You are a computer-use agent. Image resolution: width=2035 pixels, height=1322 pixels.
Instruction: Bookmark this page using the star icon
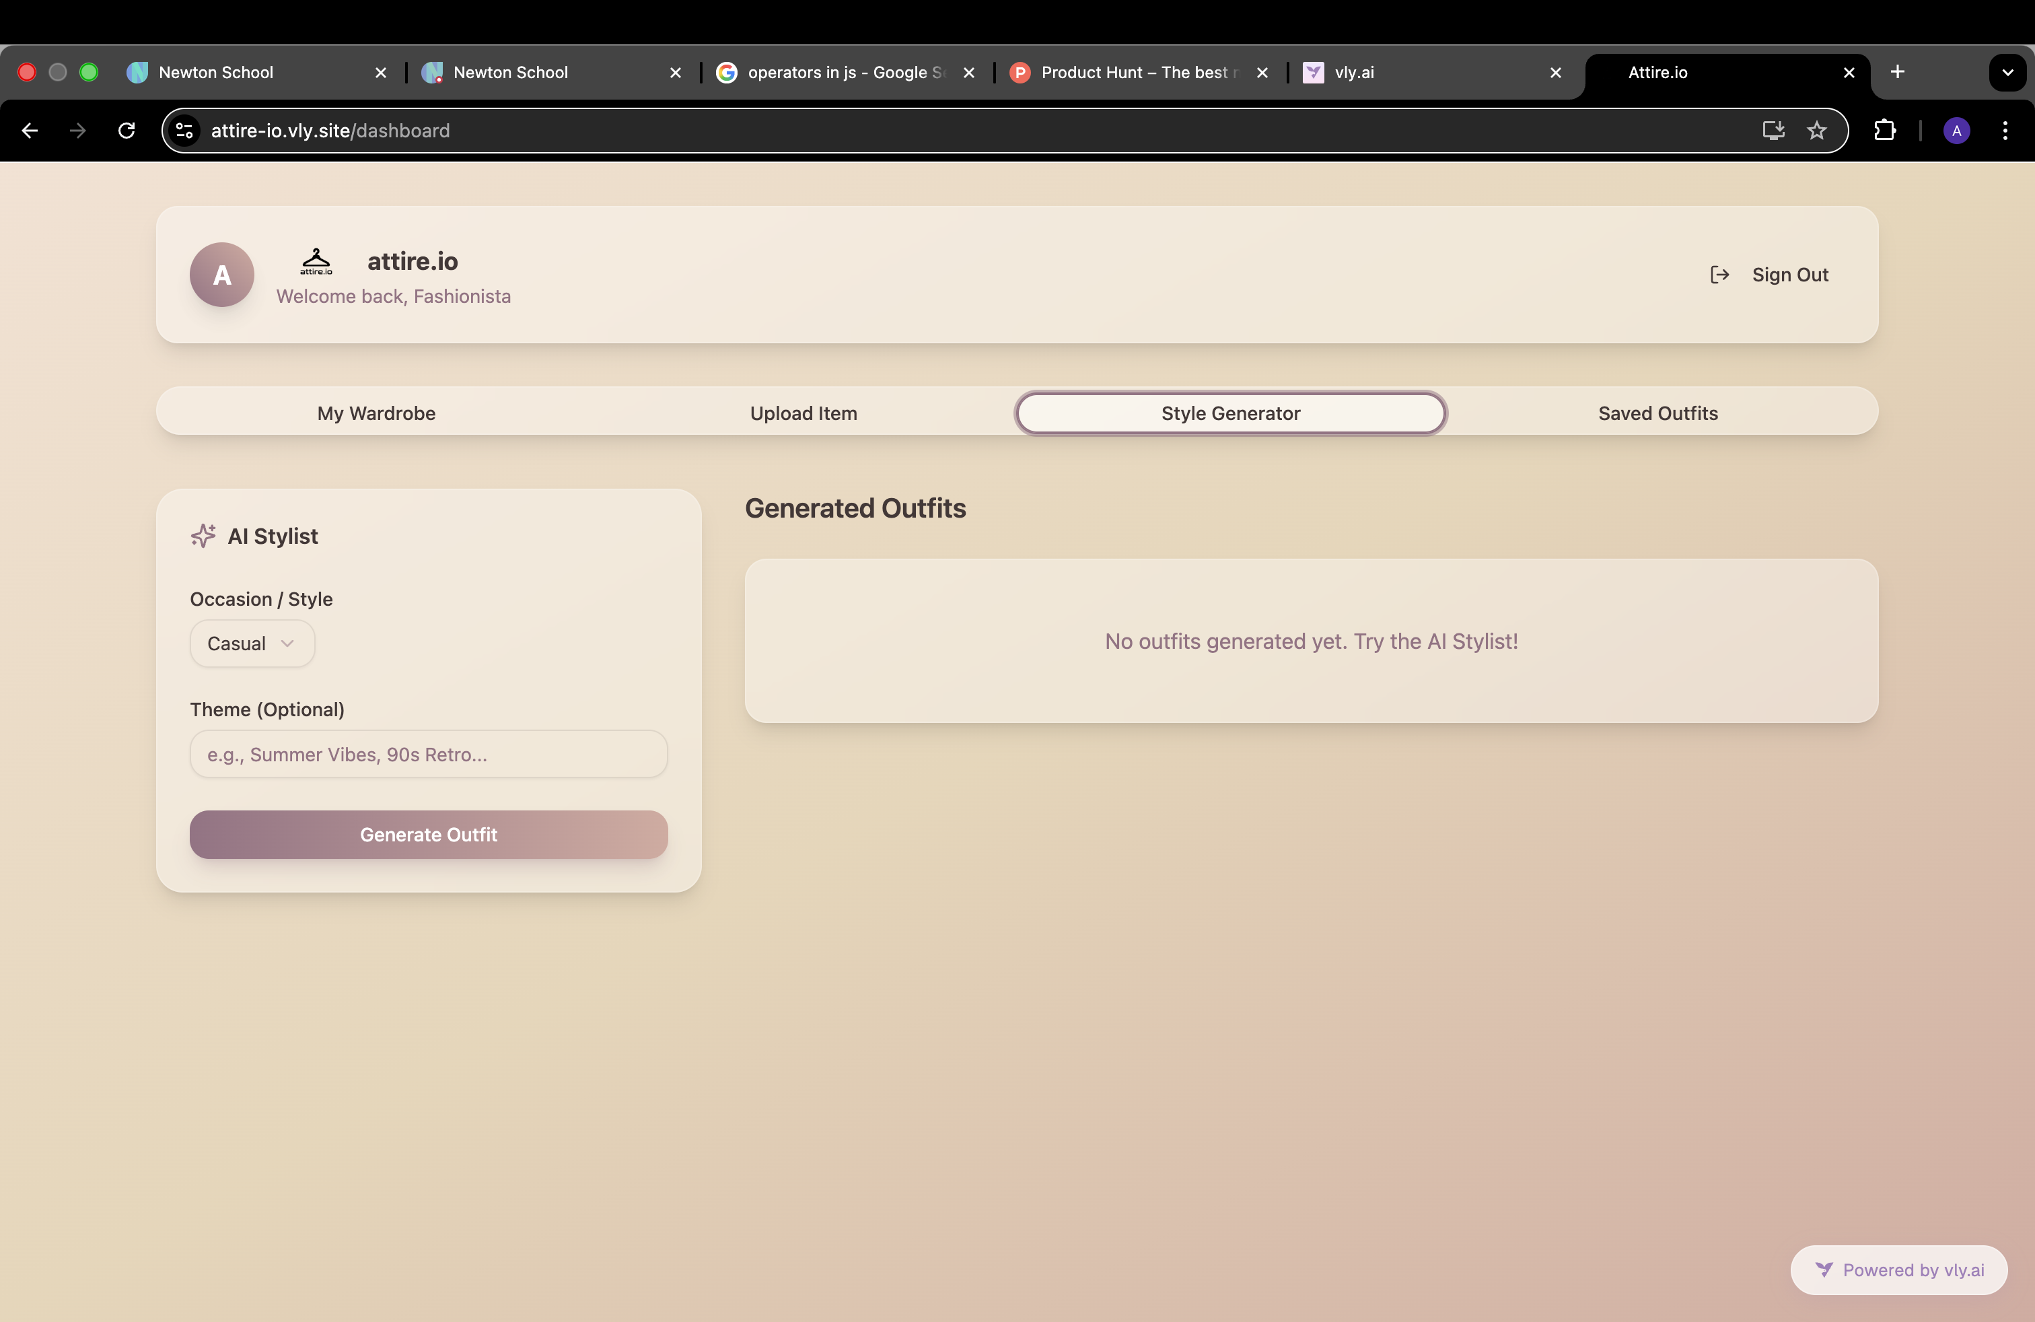[x=1817, y=130]
